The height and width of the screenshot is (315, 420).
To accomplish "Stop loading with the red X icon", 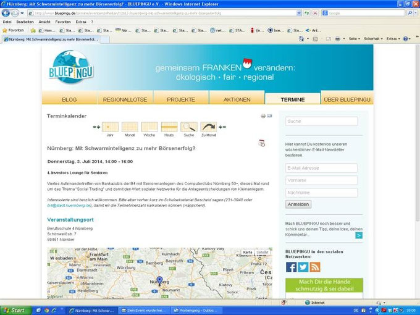I will tap(315, 13).
